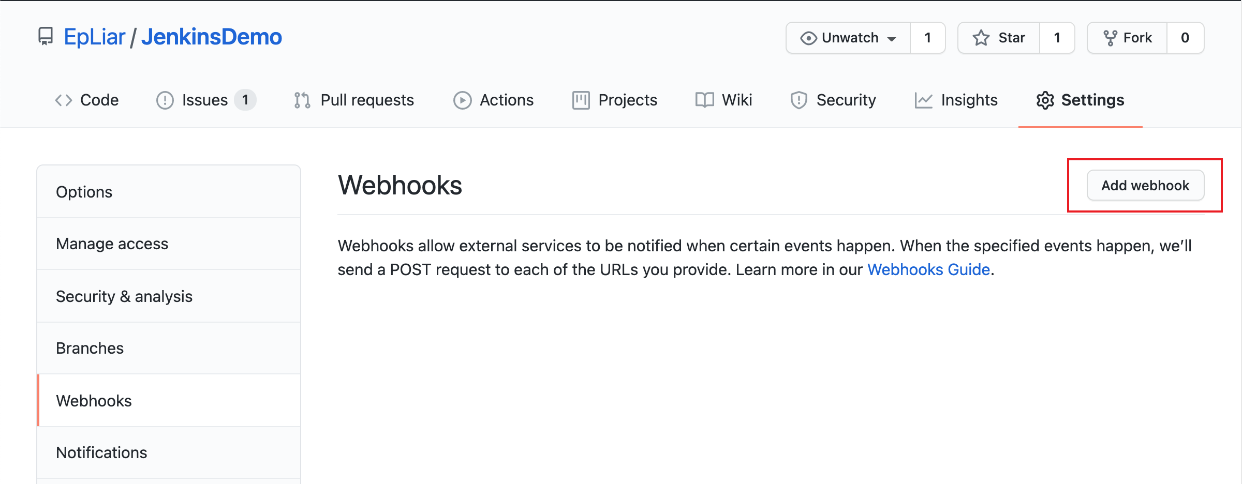The width and height of the screenshot is (1242, 484).
Task: Open Manage access settings
Action: [112, 244]
